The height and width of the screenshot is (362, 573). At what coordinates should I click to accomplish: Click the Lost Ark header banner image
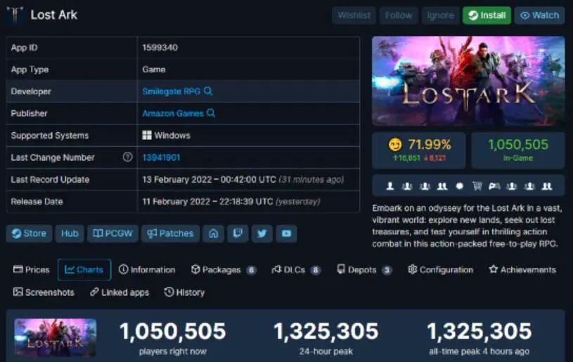pyautogui.click(x=468, y=81)
